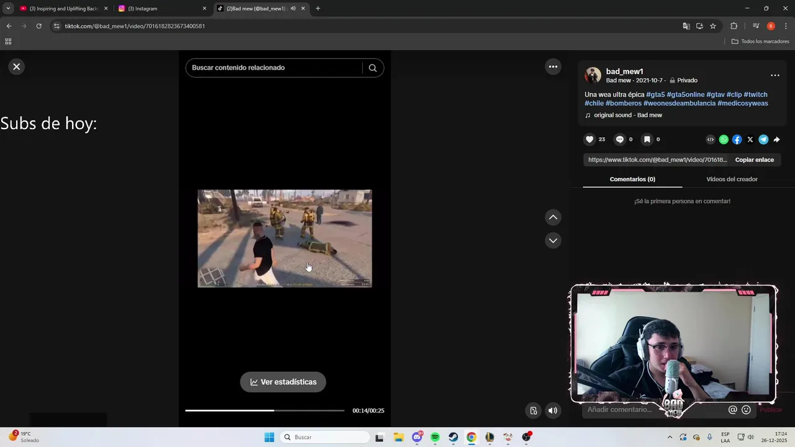Open the Windows Start menu

point(269,437)
